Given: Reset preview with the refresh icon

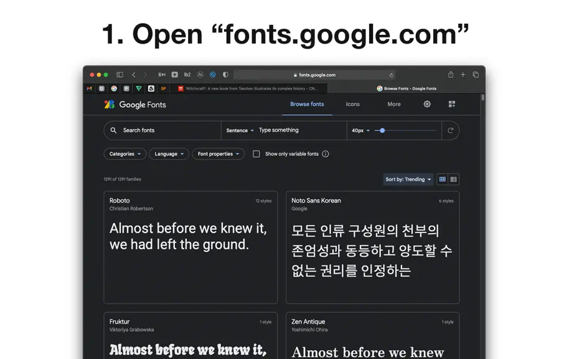Looking at the screenshot, I should [450, 130].
